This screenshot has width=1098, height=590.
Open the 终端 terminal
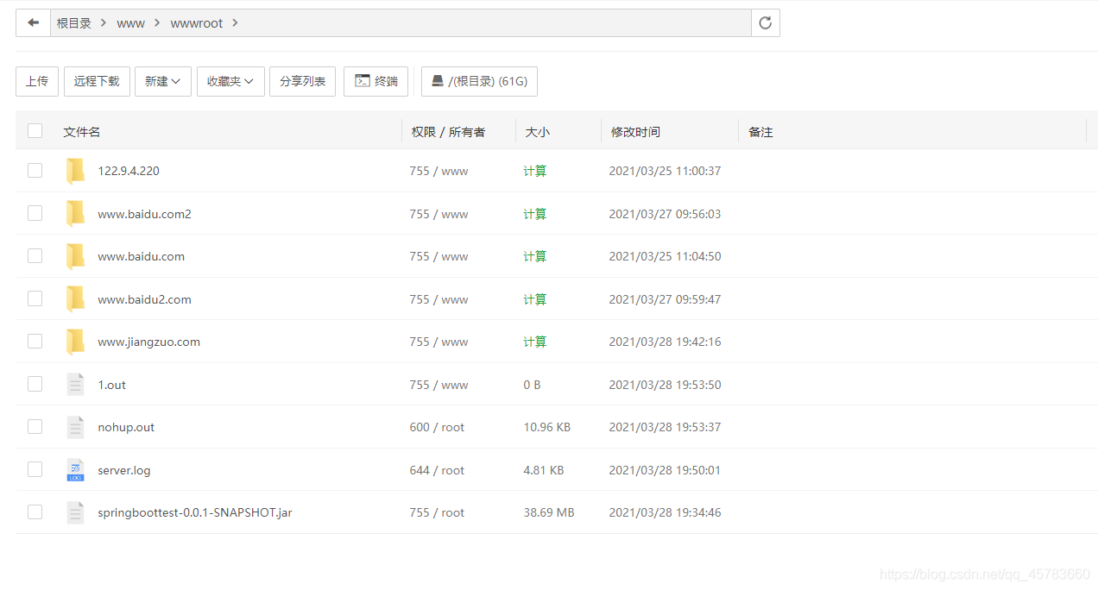pos(375,81)
